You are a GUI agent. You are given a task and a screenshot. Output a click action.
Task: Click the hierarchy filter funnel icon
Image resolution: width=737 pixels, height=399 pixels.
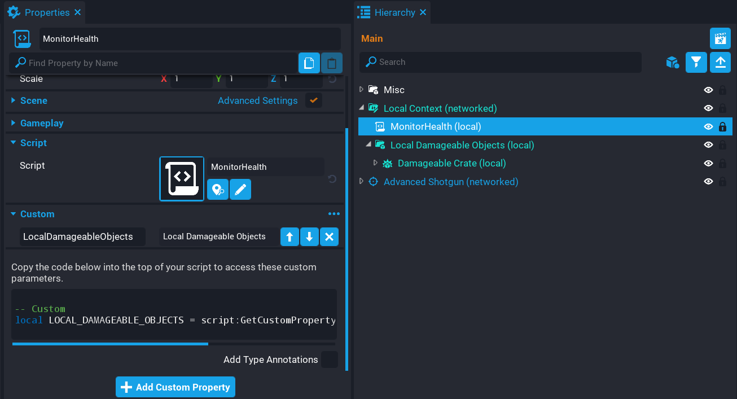point(696,62)
